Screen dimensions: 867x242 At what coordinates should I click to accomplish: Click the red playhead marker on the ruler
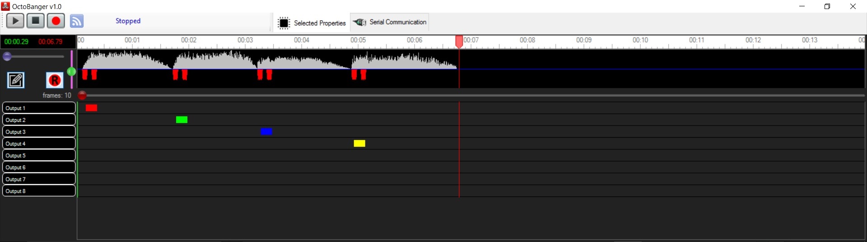(459, 42)
